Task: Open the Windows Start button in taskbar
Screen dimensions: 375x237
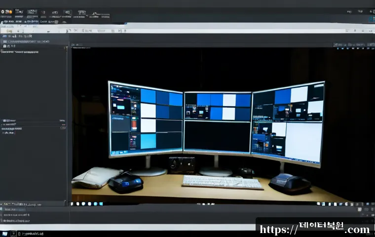Action: pos(5,234)
